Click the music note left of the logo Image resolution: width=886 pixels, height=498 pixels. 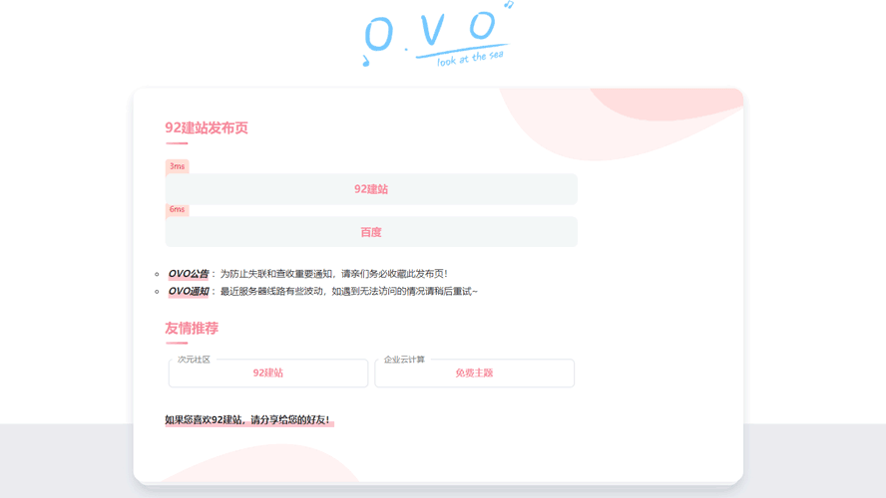point(366,62)
